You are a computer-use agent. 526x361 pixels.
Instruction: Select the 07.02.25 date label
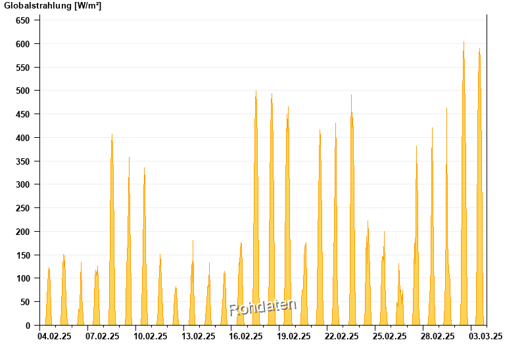coord(103,336)
